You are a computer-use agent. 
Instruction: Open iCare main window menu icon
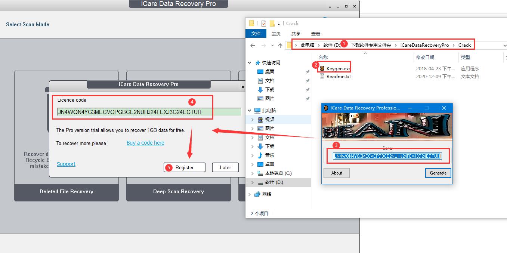pyautogui.click(x=330, y=6)
